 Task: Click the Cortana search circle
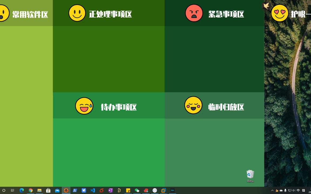pos(4,190)
